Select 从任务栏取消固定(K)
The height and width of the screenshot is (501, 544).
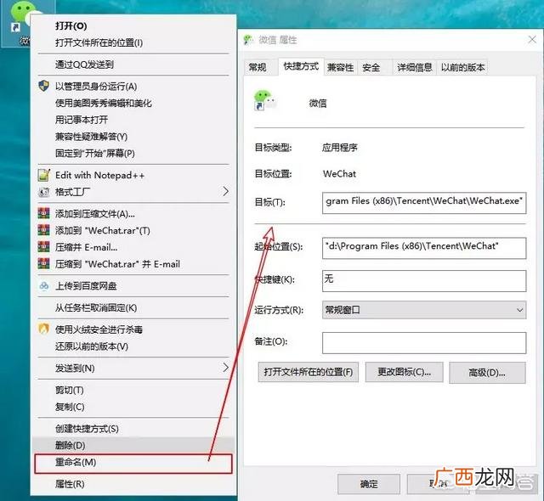coord(133,307)
